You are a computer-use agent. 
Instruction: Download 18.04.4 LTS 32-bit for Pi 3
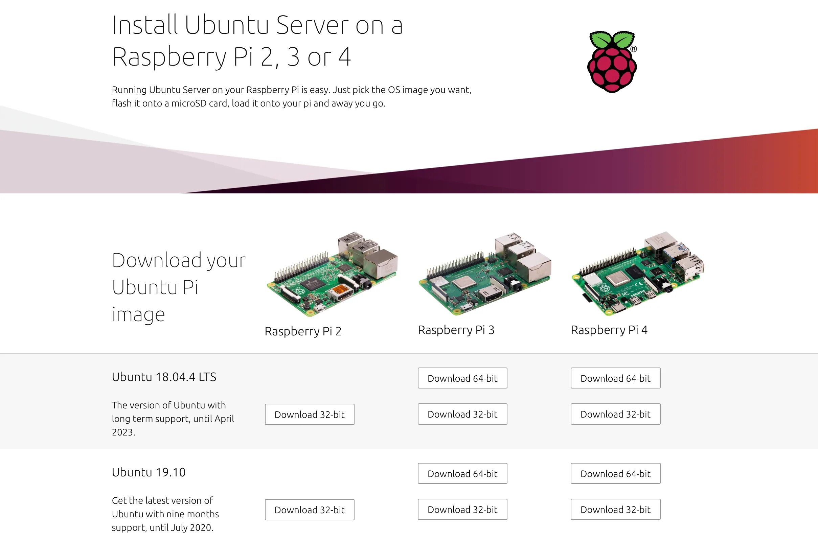462,414
